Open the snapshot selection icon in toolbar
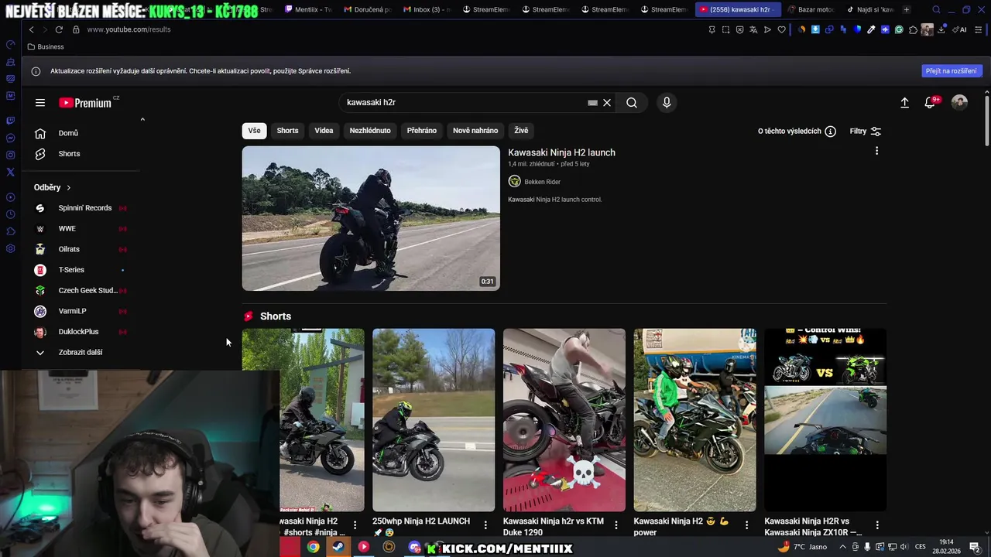This screenshot has height=557, width=991. [x=725, y=29]
